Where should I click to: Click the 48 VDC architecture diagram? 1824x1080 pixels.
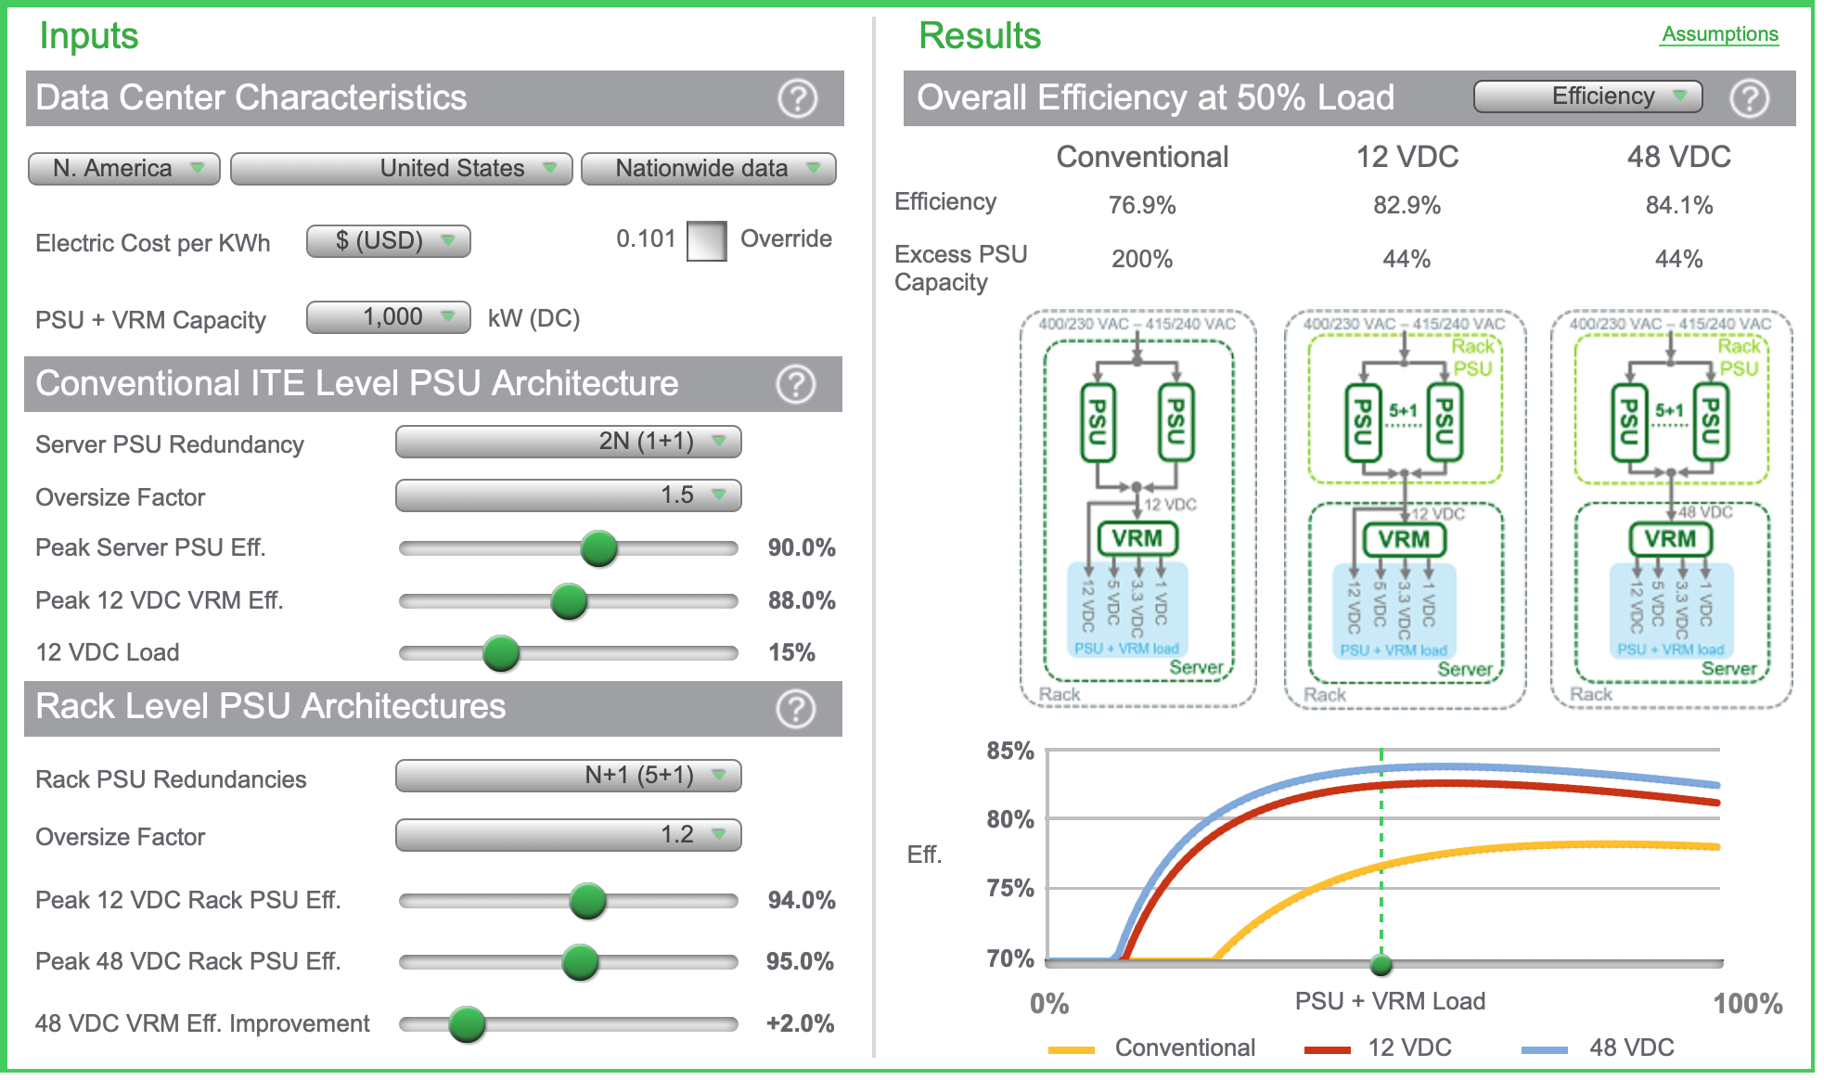1670,510
